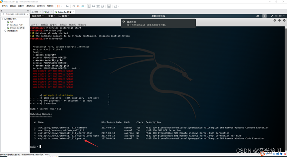Toggle the thumbnail bar view icon
287x157 pixels.
click(94, 6)
